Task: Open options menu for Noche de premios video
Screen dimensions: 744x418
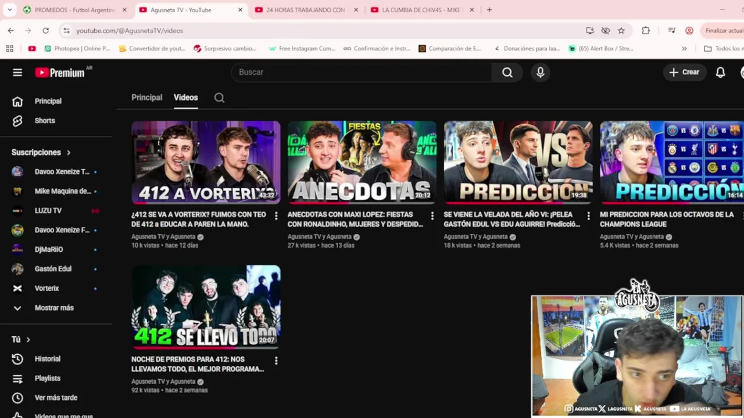Action: 276,361
